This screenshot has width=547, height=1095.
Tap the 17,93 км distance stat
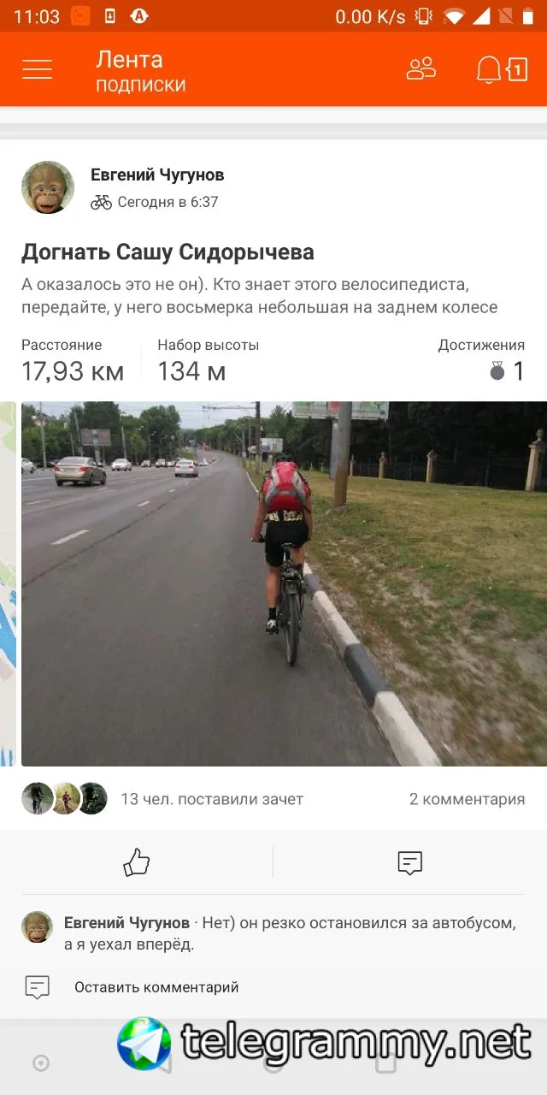point(73,370)
